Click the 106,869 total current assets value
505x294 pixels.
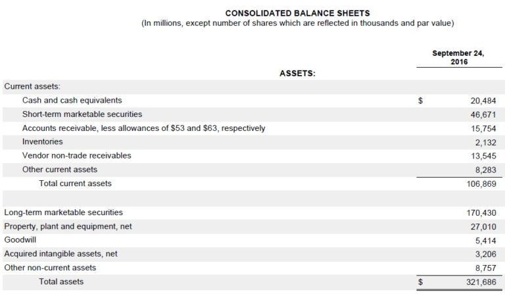(x=481, y=184)
